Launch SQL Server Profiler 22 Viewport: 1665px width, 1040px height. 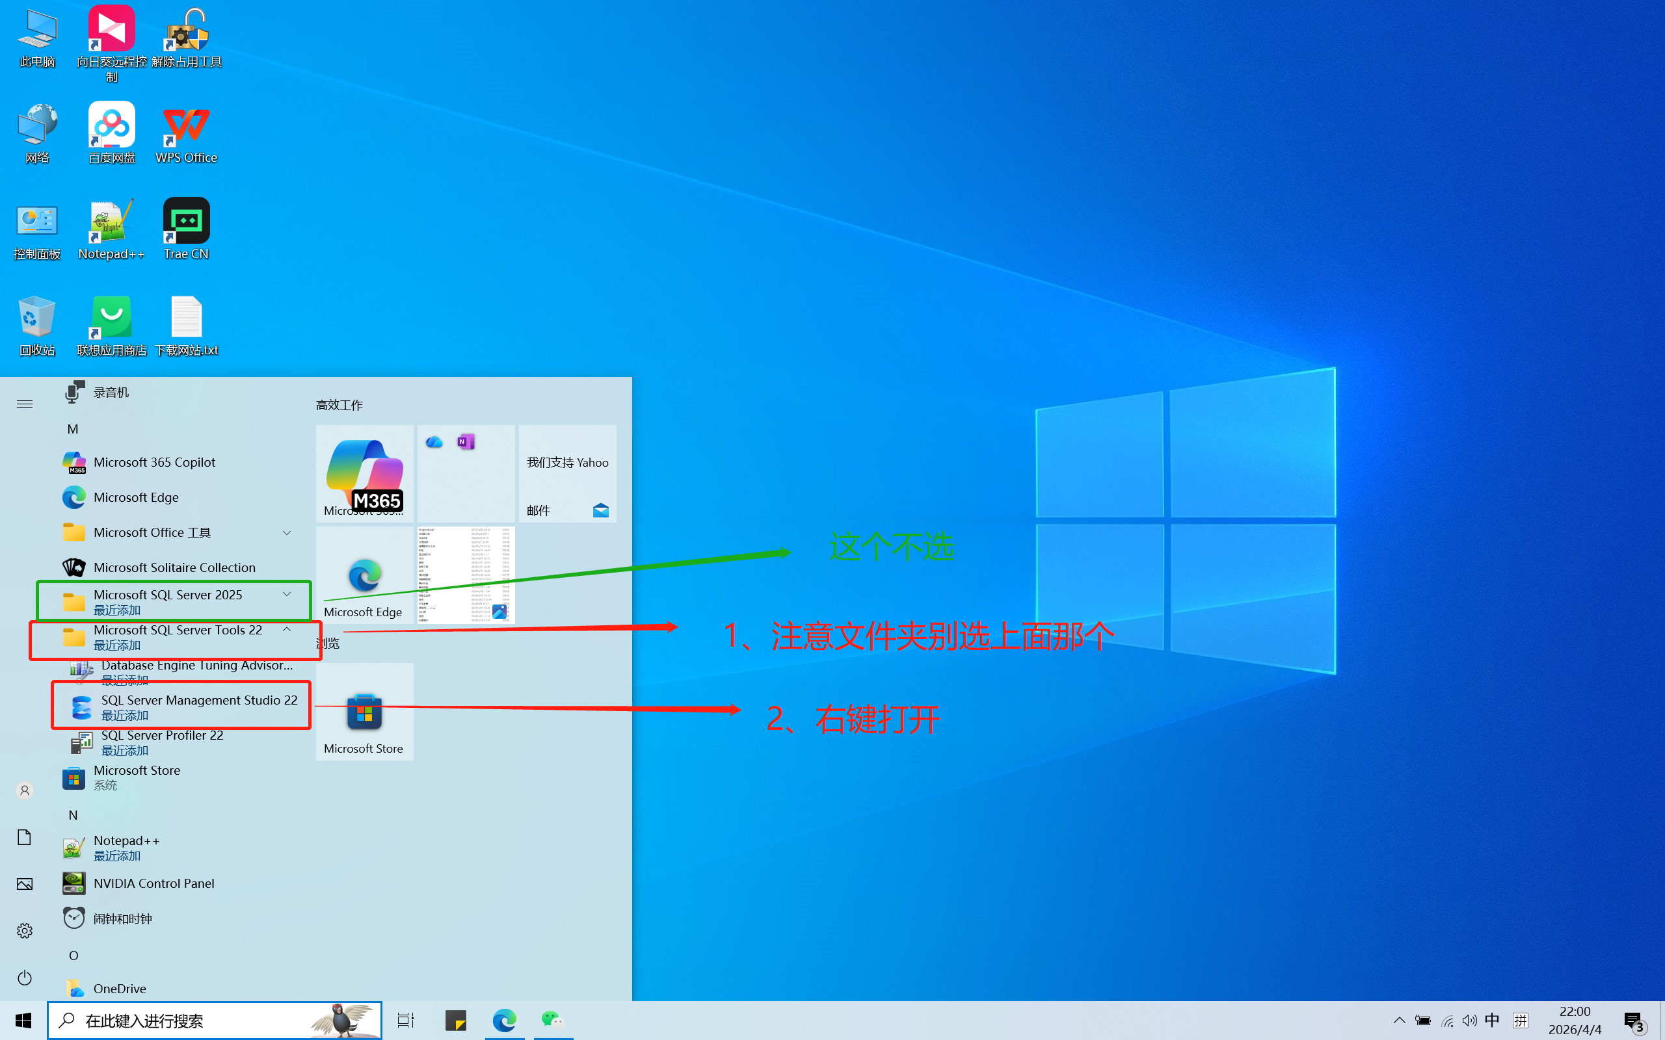click(162, 741)
